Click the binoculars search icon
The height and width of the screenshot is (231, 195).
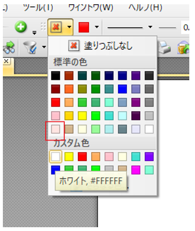coord(10,47)
